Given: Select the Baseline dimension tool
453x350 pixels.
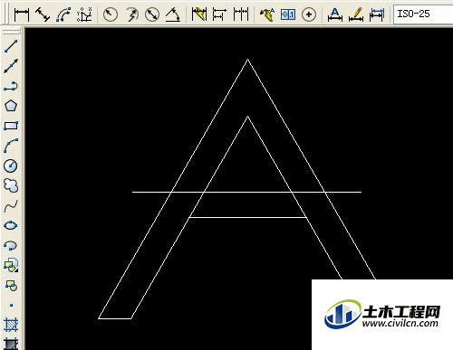Looking at the screenshot, I should click(x=219, y=14).
